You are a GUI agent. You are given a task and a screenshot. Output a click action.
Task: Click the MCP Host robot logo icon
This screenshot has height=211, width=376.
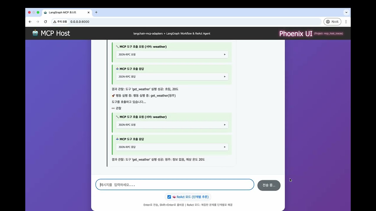[35, 33]
